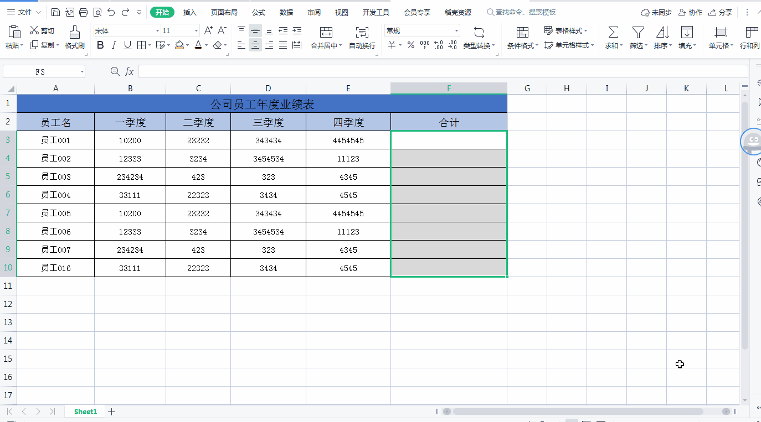Click the search commands box (查找命令)
The image size is (761, 422).
click(521, 12)
